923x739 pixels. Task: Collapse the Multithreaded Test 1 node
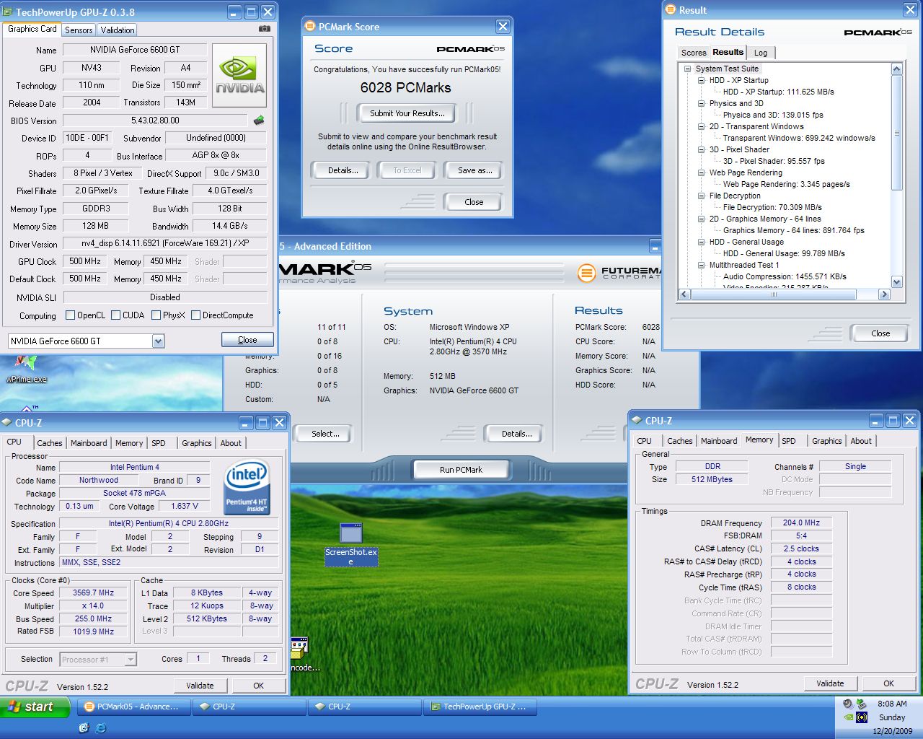tap(701, 265)
